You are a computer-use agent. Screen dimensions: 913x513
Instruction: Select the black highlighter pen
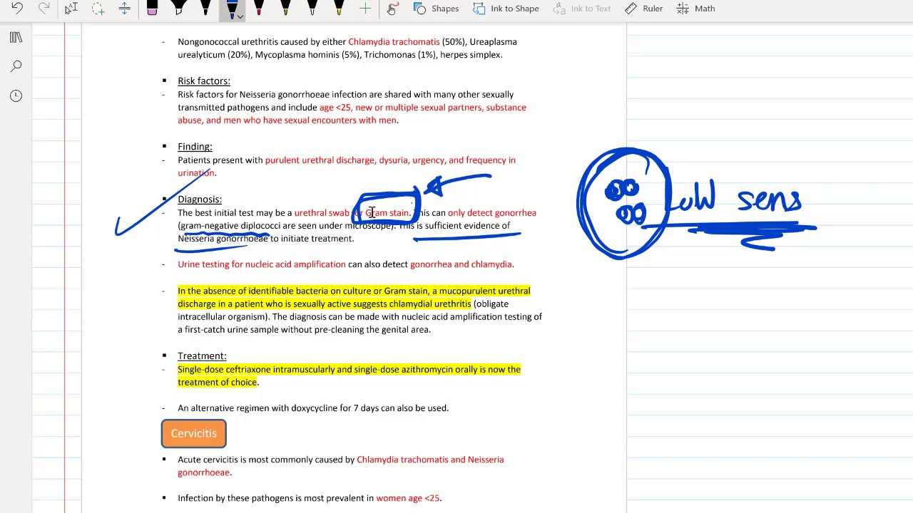178,9
